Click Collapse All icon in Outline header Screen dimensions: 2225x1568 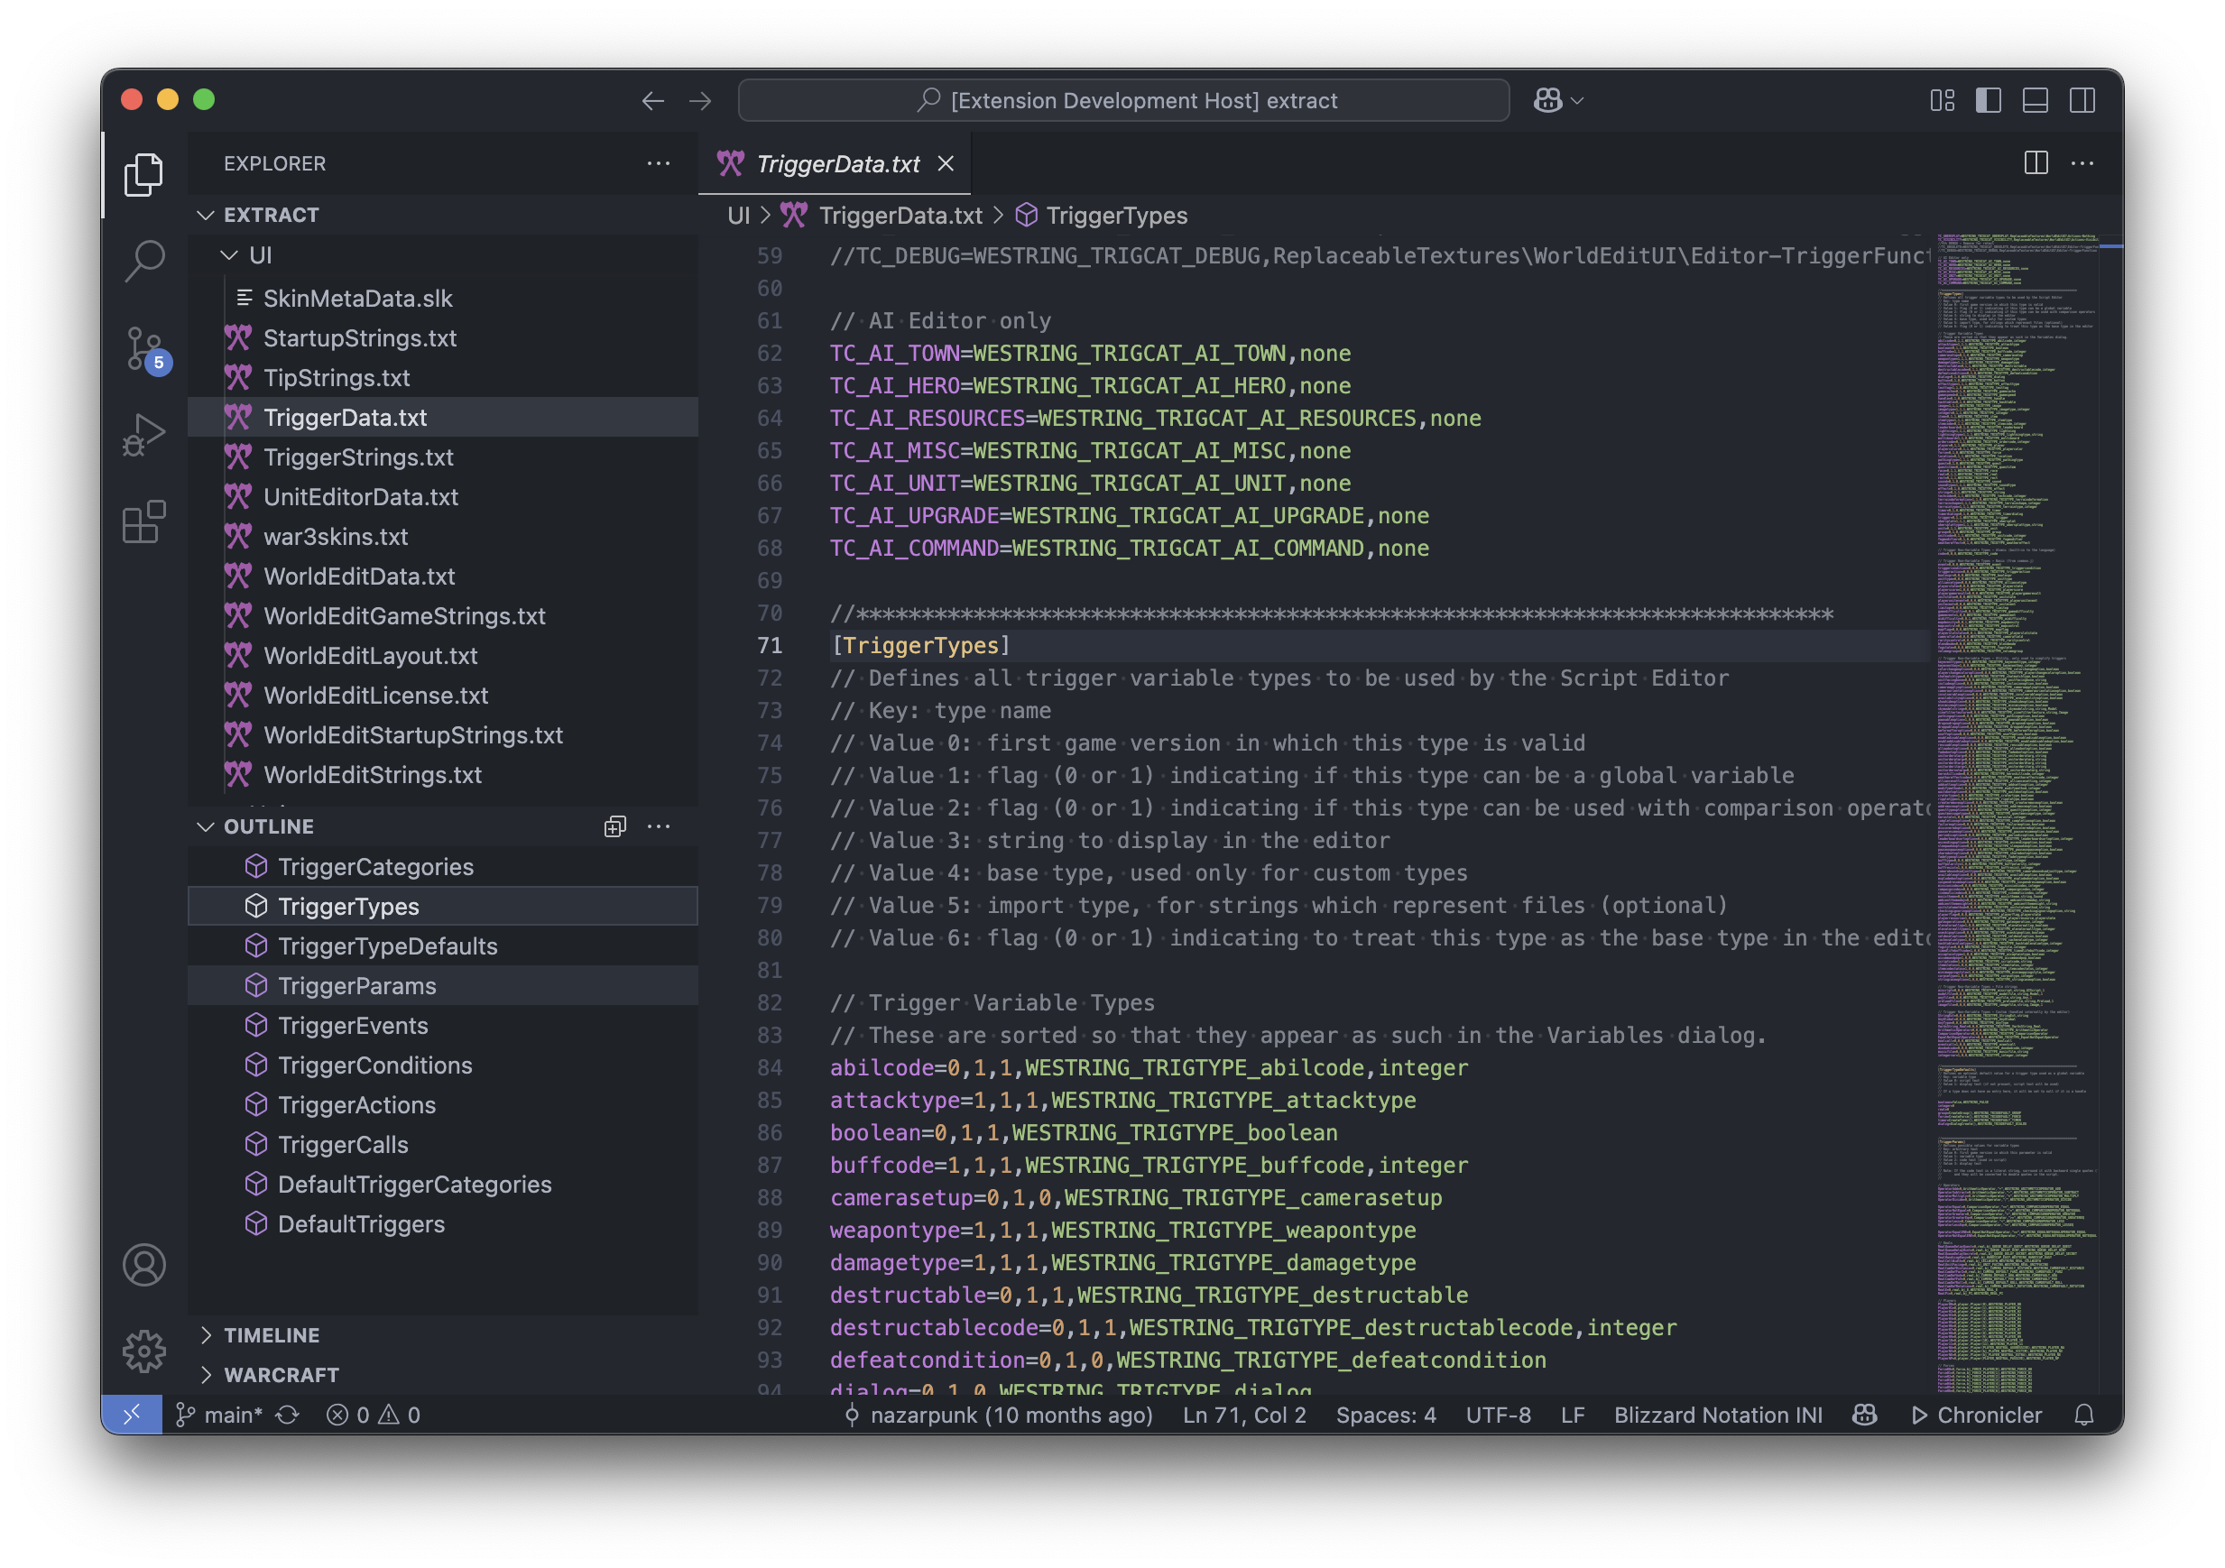(614, 826)
